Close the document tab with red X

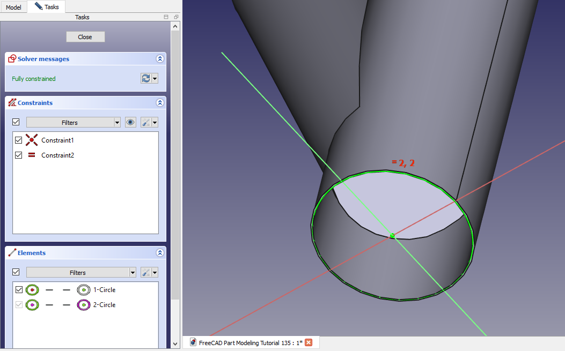309,343
